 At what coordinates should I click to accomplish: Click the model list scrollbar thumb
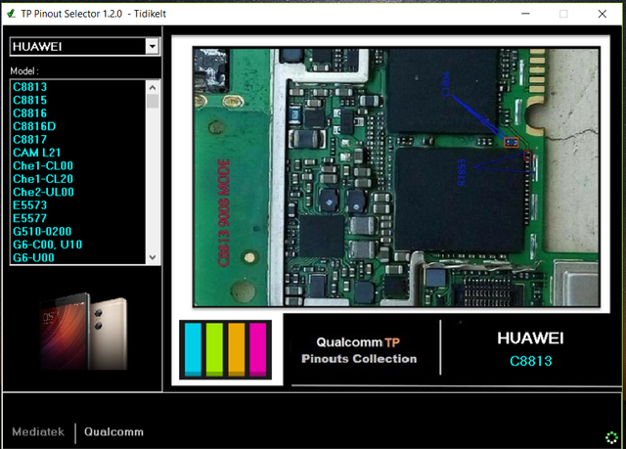pos(153,101)
